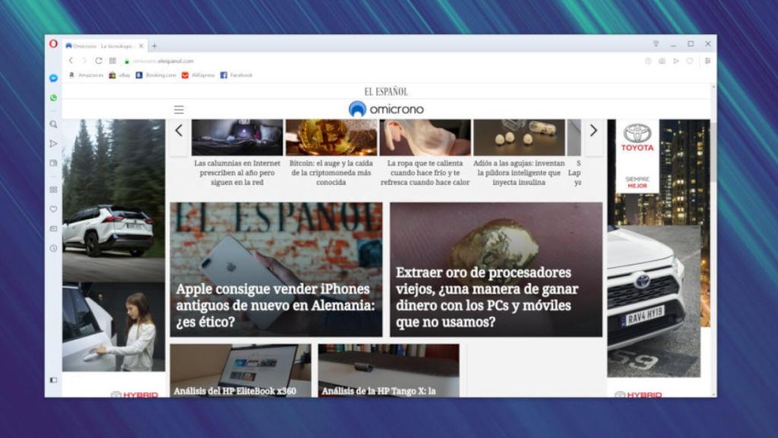Select the sidebar Search icon
This screenshot has width=778, height=438.
52,124
